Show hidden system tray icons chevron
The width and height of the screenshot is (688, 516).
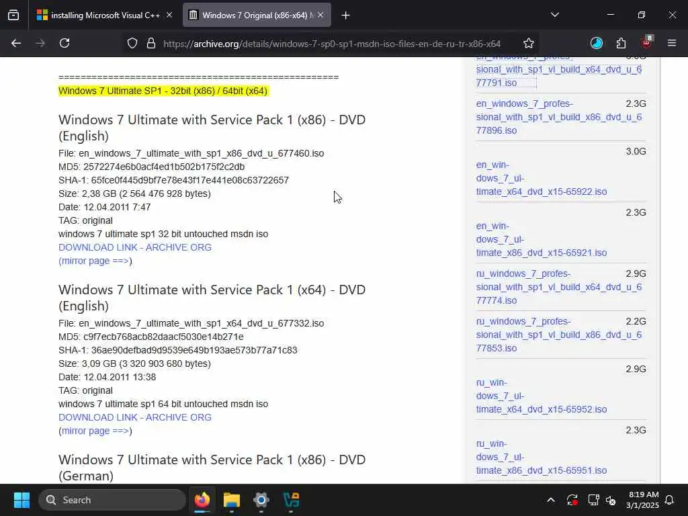click(551, 500)
